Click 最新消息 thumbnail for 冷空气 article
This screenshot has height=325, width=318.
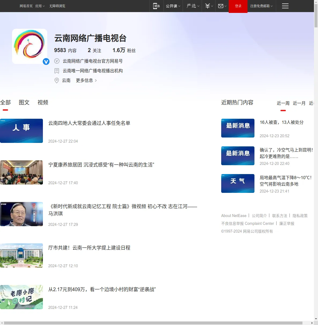point(238,156)
